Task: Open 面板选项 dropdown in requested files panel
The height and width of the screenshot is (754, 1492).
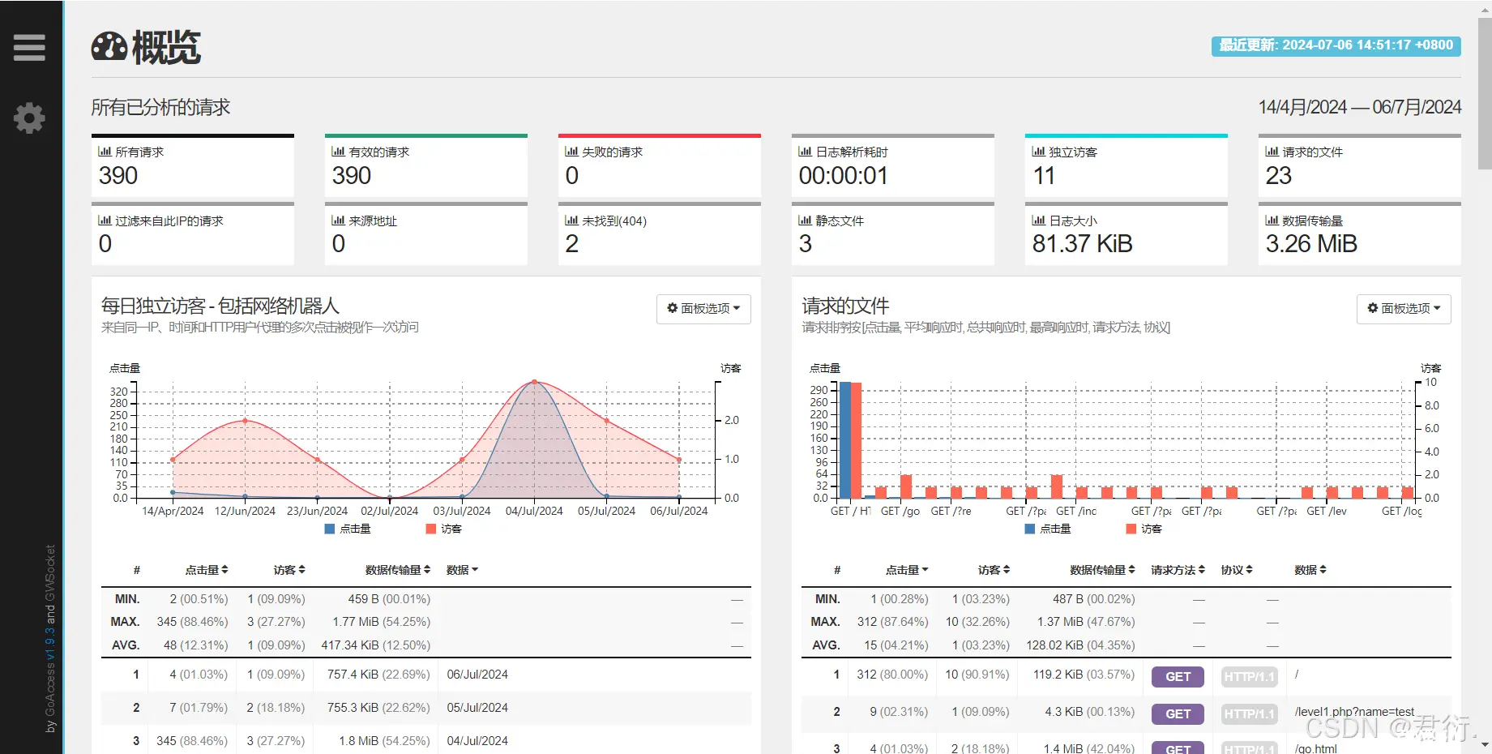Action: (x=1404, y=308)
